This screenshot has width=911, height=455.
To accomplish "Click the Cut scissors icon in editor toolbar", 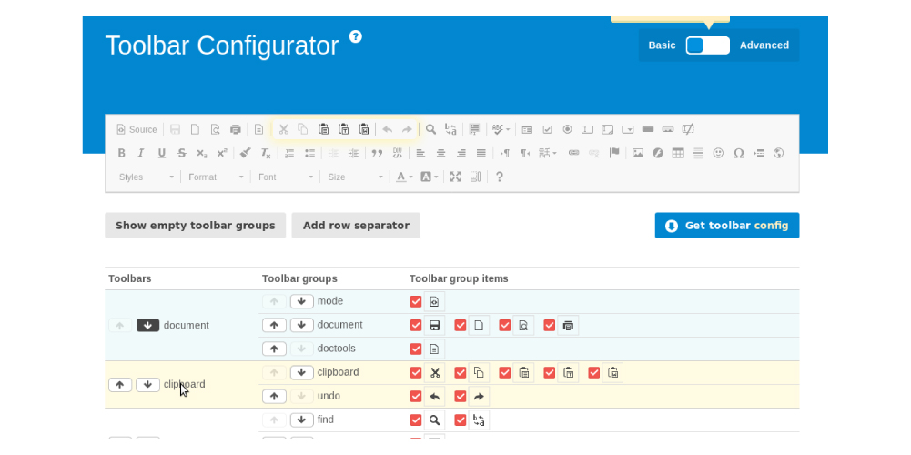I will [284, 129].
